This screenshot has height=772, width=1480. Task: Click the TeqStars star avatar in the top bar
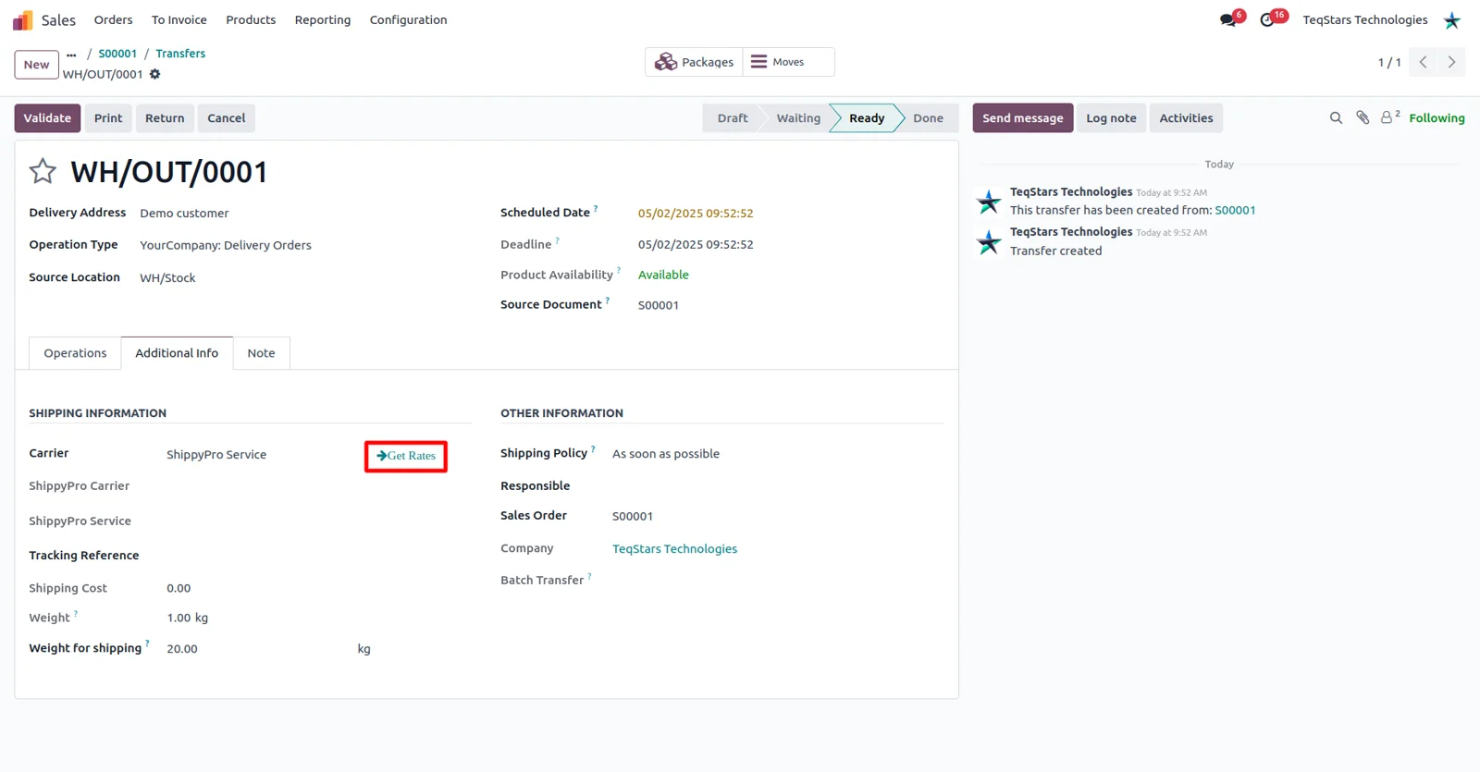pos(1451,20)
